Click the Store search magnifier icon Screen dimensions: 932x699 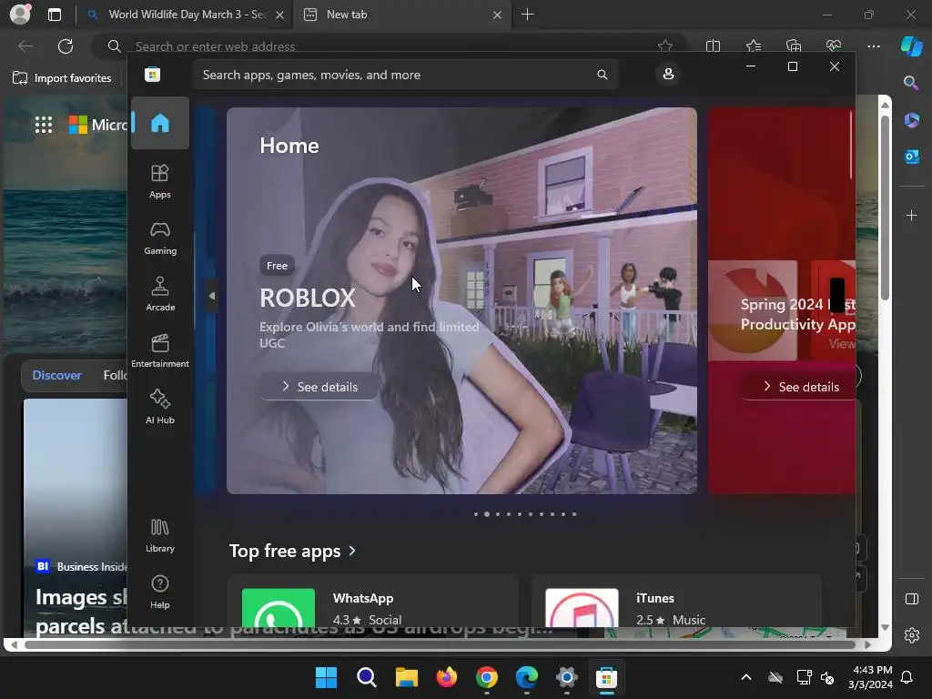603,75
